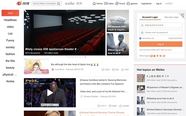
Task: Open the Apple love post thumbnail
Action: pyautogui.click(x=36, y=67)
